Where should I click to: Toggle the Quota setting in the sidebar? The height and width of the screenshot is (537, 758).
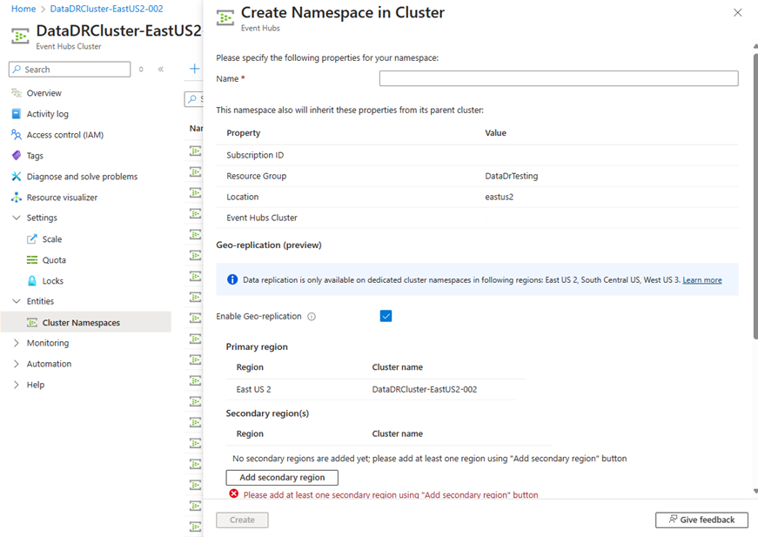[31, 259]
